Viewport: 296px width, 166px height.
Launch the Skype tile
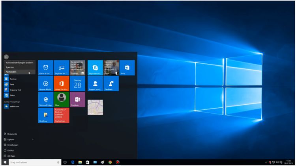click(95, 68)
